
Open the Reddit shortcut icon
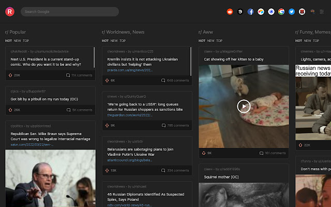[x=230, y=11]
